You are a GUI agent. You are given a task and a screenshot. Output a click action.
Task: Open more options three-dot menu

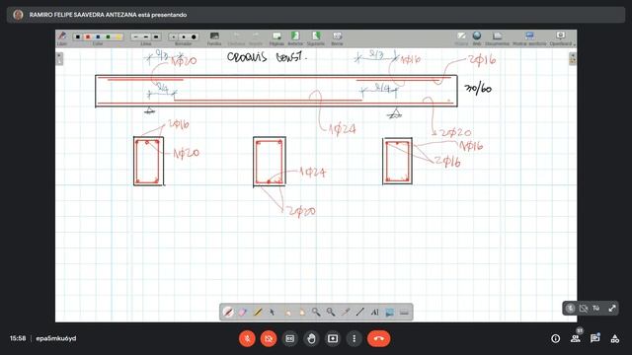click(x=354, y=338)
